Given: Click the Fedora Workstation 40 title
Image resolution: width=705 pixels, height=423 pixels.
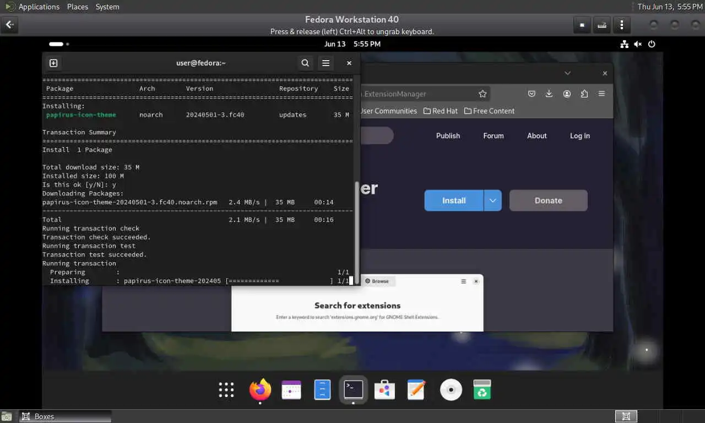Looking at the screenshot, I should click(352, 20).
